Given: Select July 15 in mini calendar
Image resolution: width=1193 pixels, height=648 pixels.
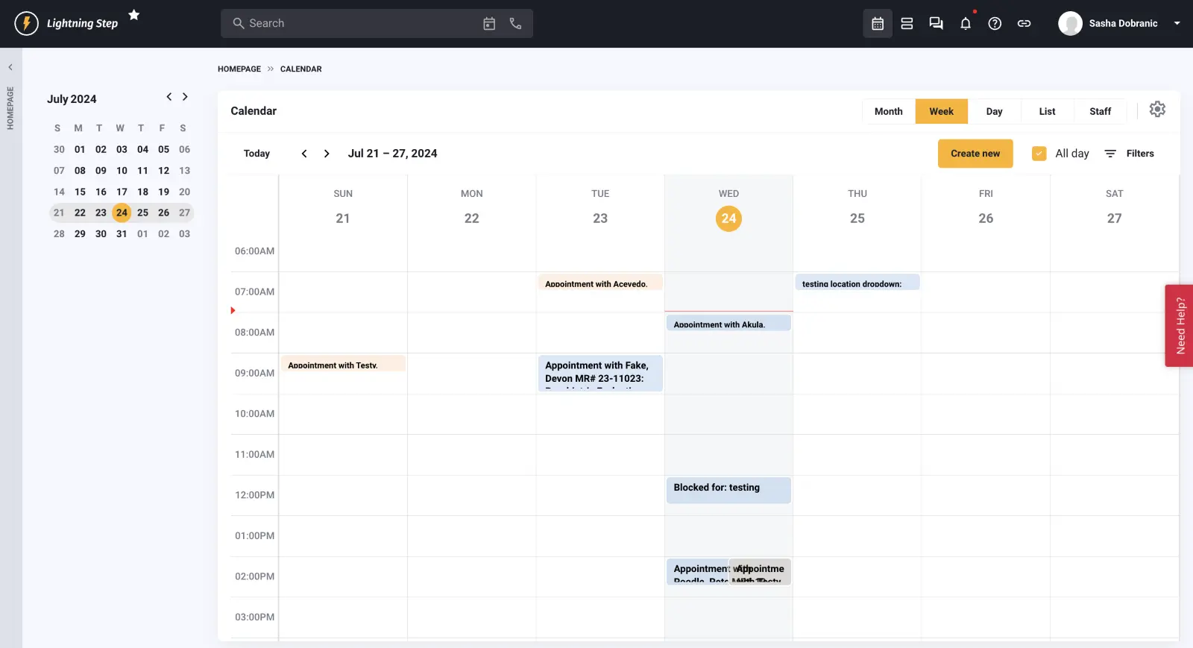Looking at the screenshot, I should click(x=80, y=192).
